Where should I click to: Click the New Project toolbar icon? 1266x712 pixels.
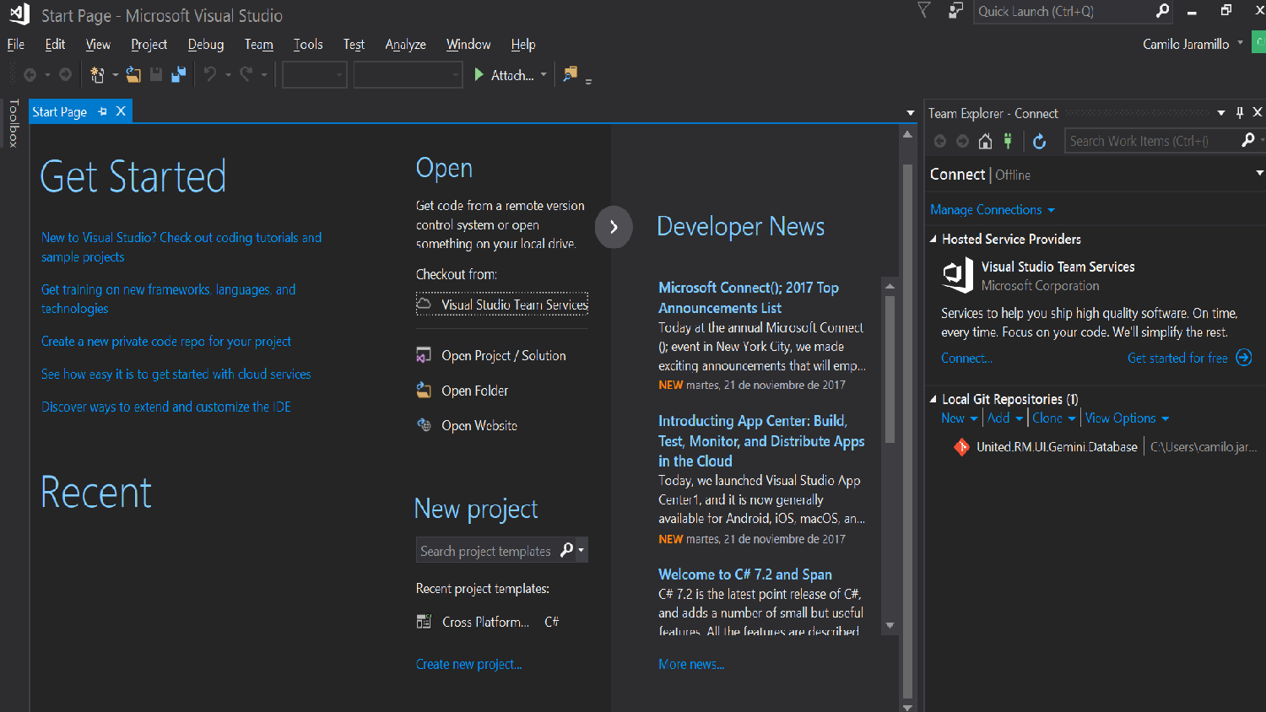97,75
